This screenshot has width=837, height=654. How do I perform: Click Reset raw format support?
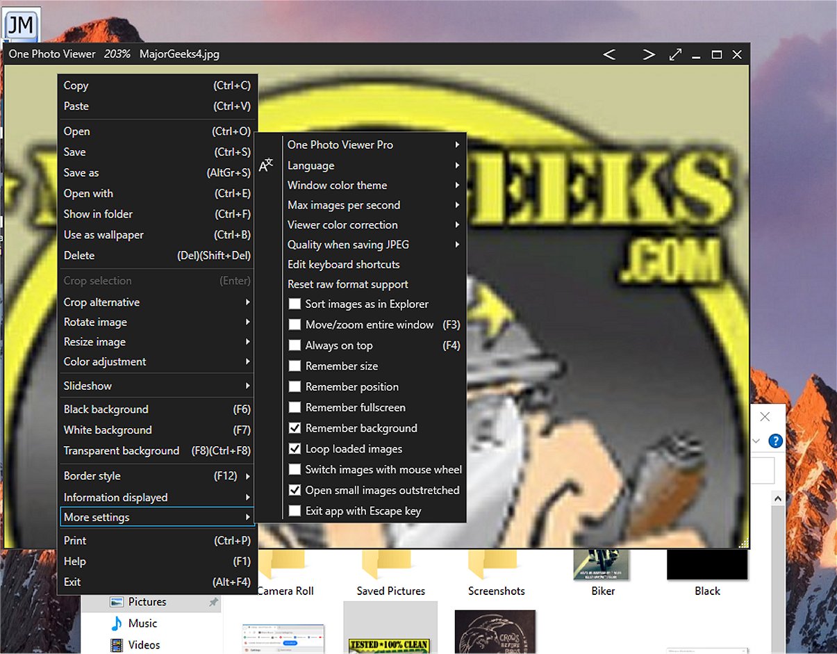click(x=374, y=284)
